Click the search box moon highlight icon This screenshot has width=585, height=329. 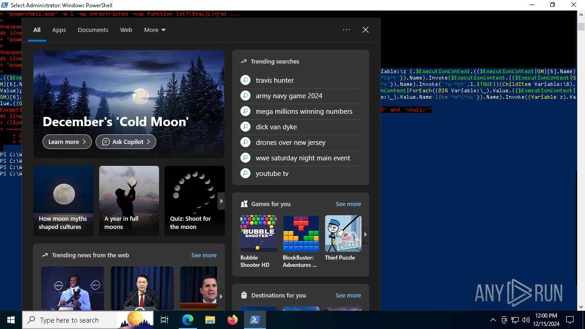point(135,320)
